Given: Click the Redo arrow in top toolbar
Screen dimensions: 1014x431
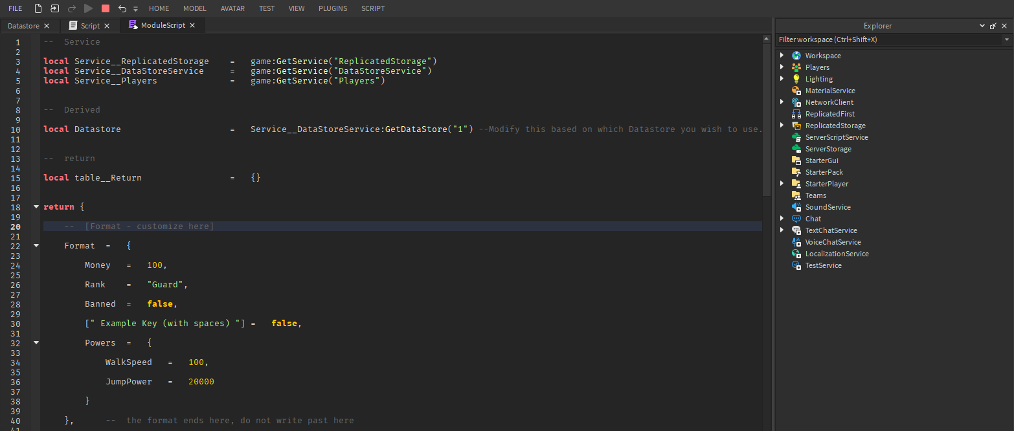Looking at the screenshot, I should 72,8.
